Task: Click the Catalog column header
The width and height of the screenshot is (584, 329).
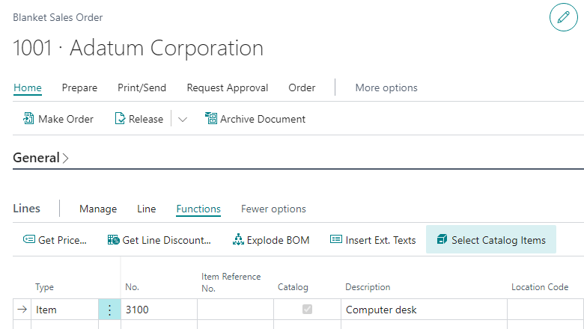Action: pyautogui.click(x=293, y=287)
